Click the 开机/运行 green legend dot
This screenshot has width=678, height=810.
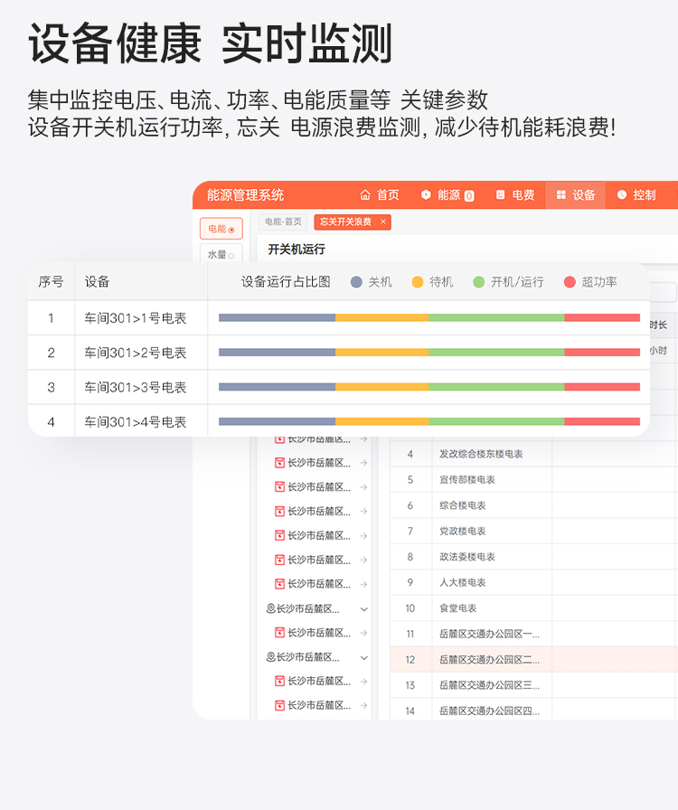[478, 282]
